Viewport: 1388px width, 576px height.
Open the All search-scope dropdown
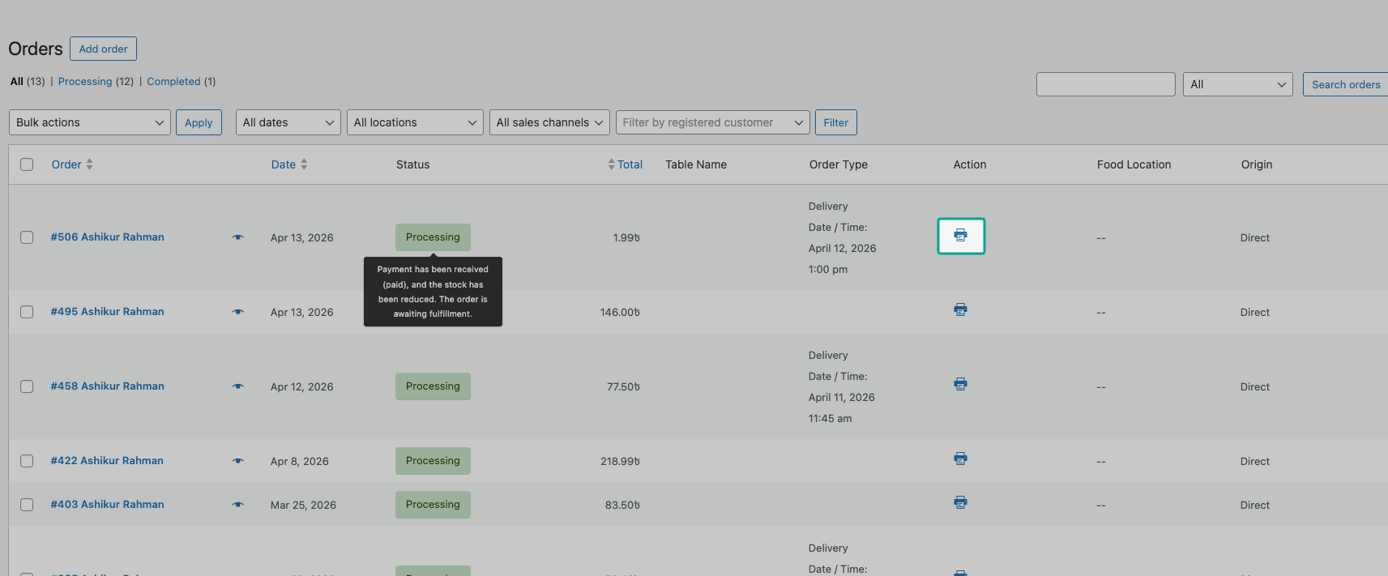point(1237,84)
